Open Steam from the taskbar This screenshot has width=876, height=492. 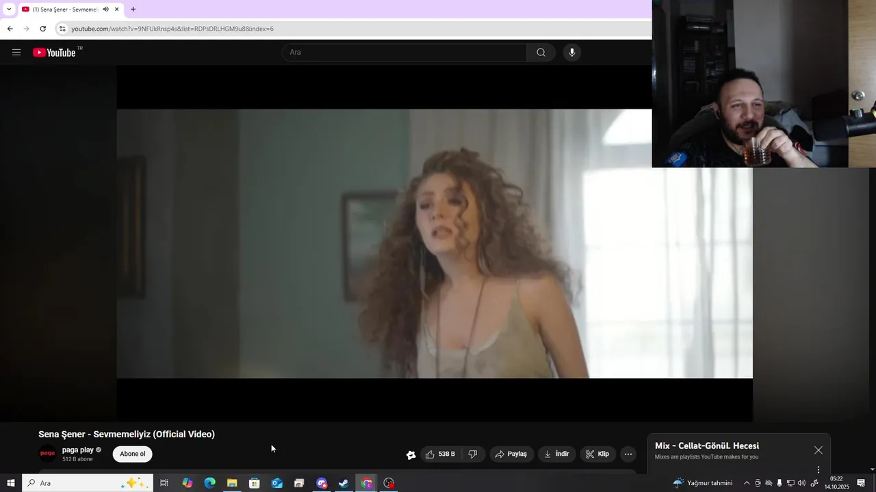click(x=344, y=483)
